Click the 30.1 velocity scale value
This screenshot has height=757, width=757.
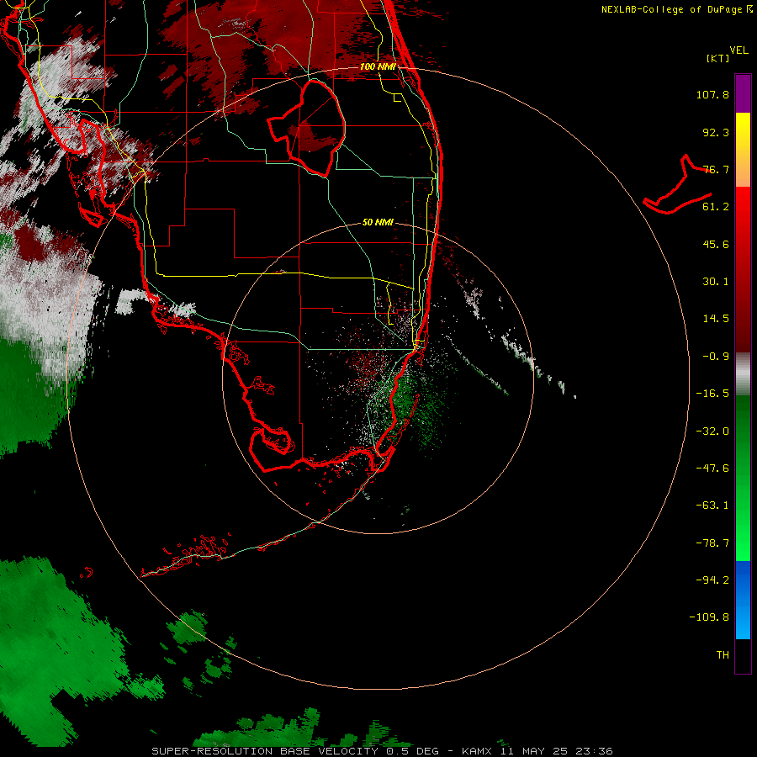pyautogui.click(x=716, y=282)
